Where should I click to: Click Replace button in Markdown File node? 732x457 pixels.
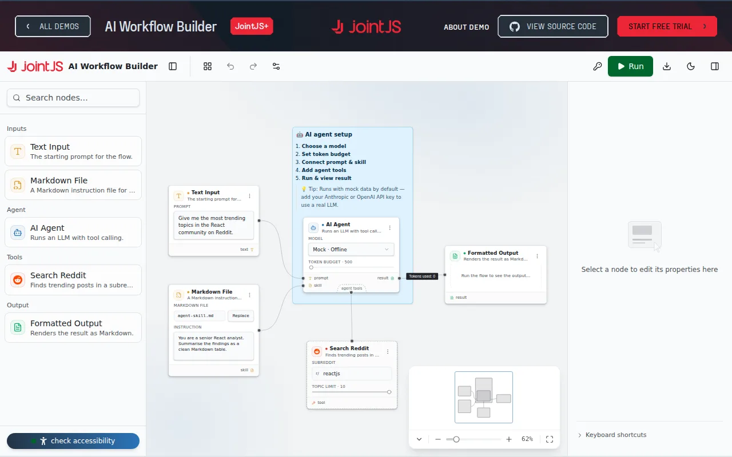coord(241,315)
